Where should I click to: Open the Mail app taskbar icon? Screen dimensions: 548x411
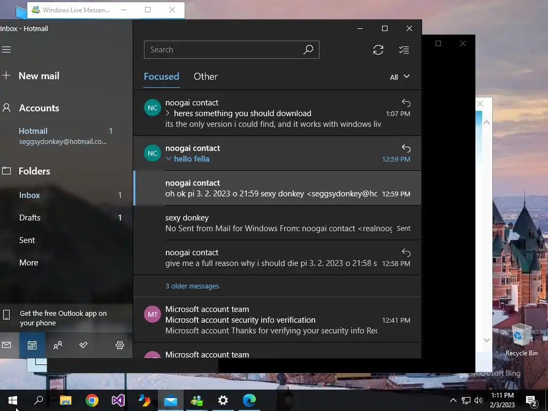click(171, 400)
